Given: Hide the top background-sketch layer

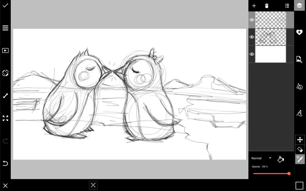Looking at the screenshot, I should click(252, 20).
